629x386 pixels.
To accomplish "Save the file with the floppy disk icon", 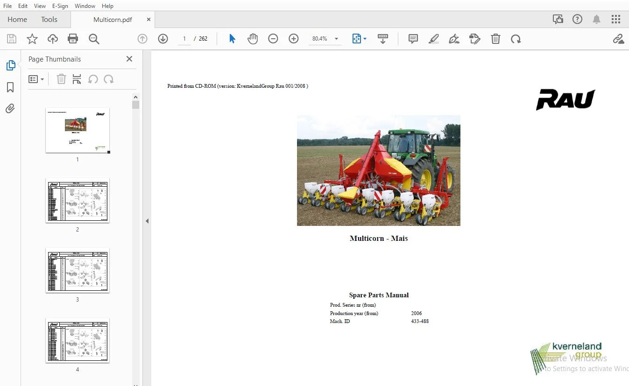I will point(11,39).
